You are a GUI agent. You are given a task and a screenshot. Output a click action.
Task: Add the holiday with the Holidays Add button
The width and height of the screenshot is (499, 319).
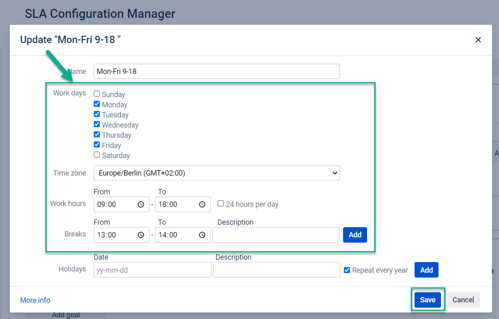click(427, 270)
